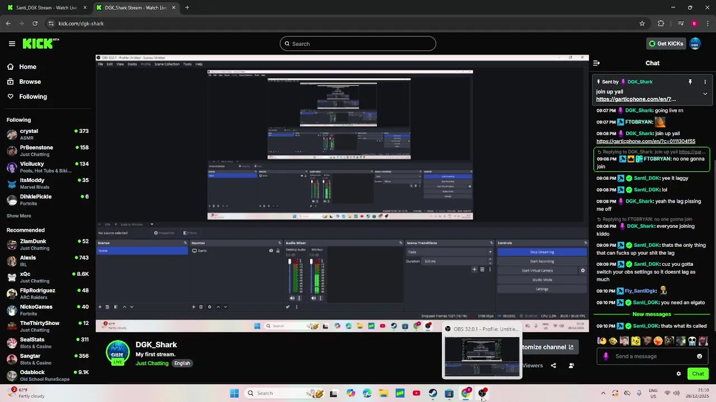Open Vicilucky's channel
The width and height of the screenshot is (716, 402).
pos(48,167)
